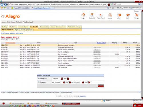Click the Numer aukcji column header link

(x=101, y=43)
